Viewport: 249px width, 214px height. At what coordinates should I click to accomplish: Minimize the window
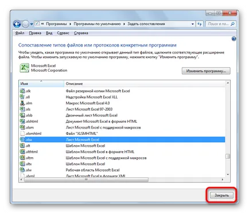coord(210,13)
